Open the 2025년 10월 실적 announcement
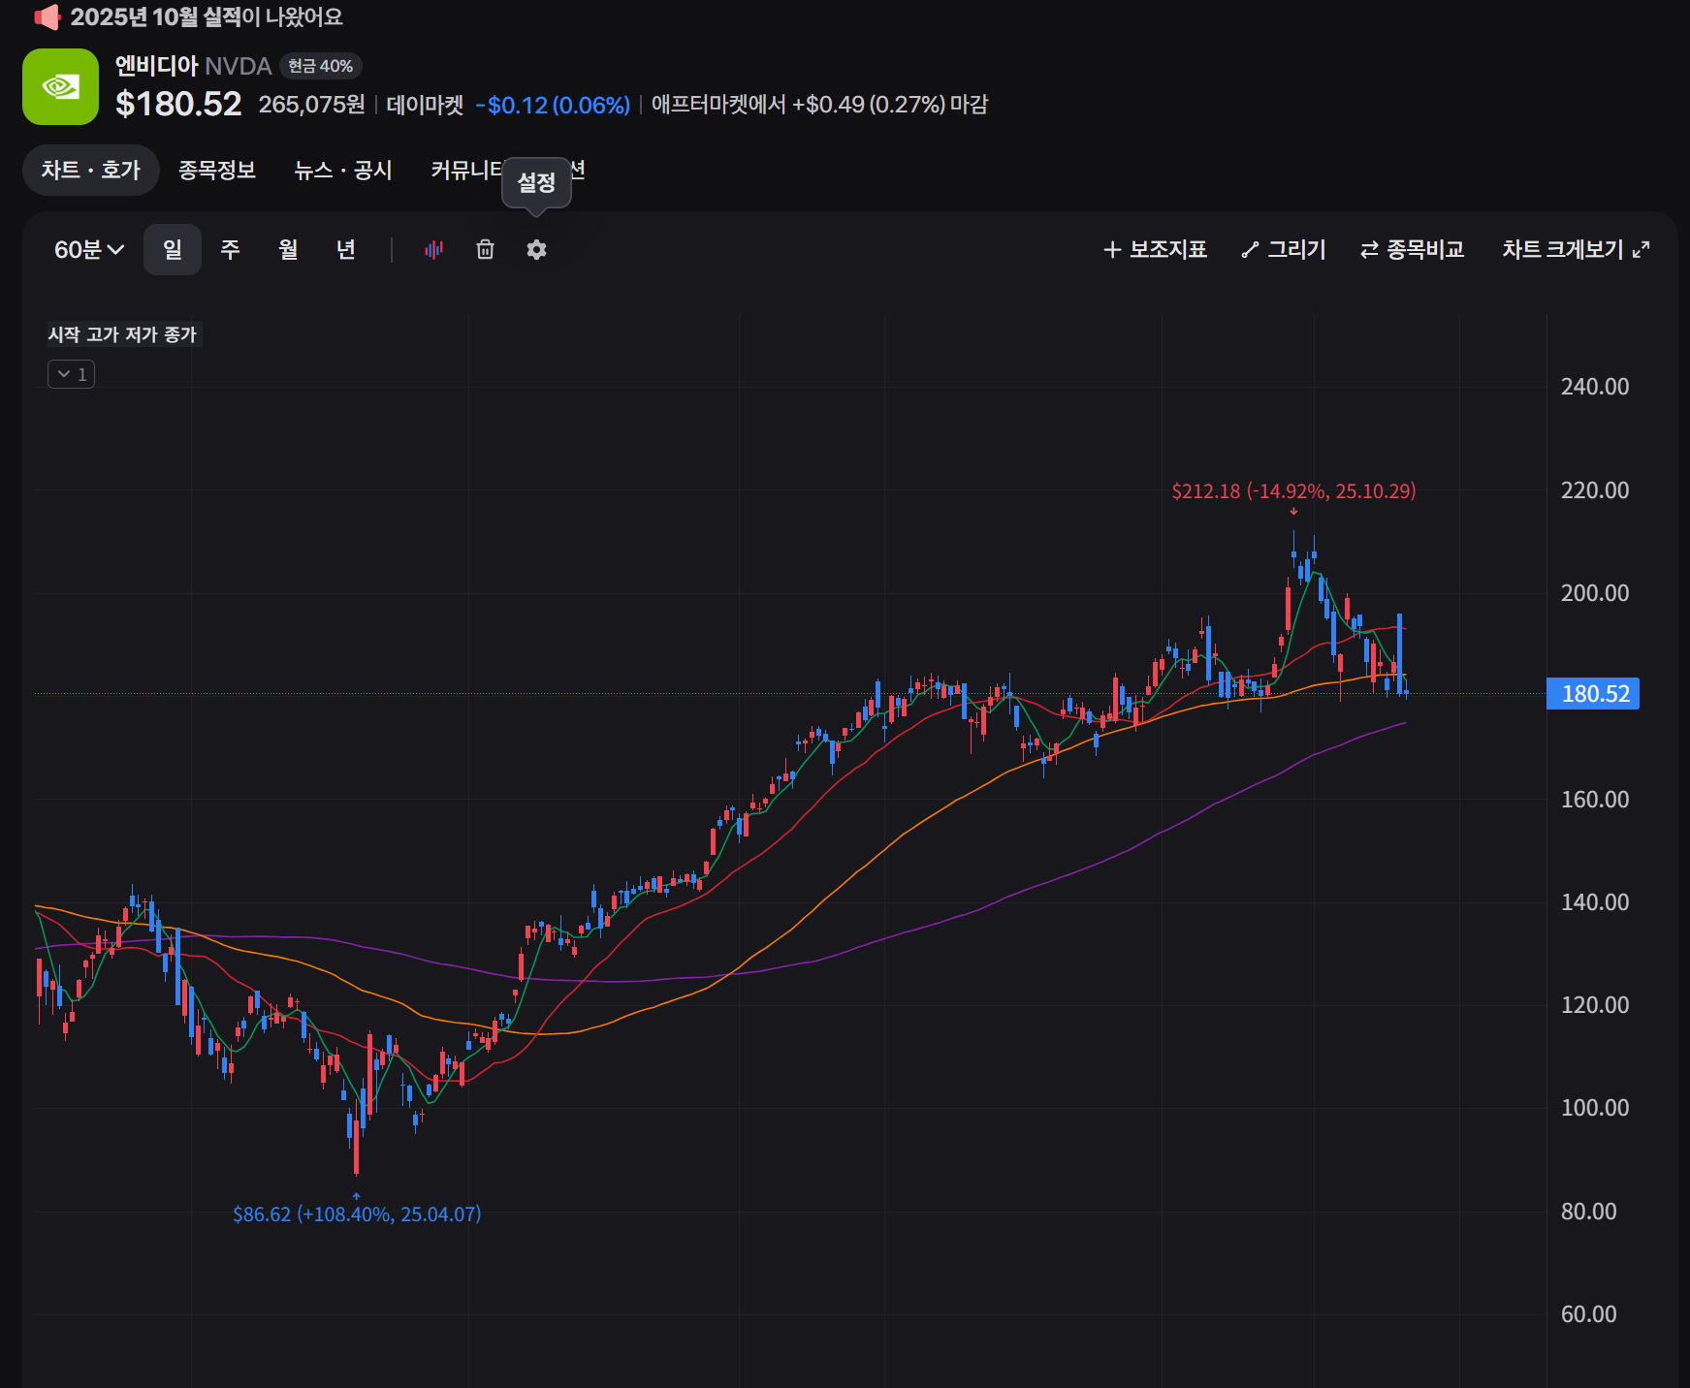This screenshot has height=1388, width=1690. 207,17
